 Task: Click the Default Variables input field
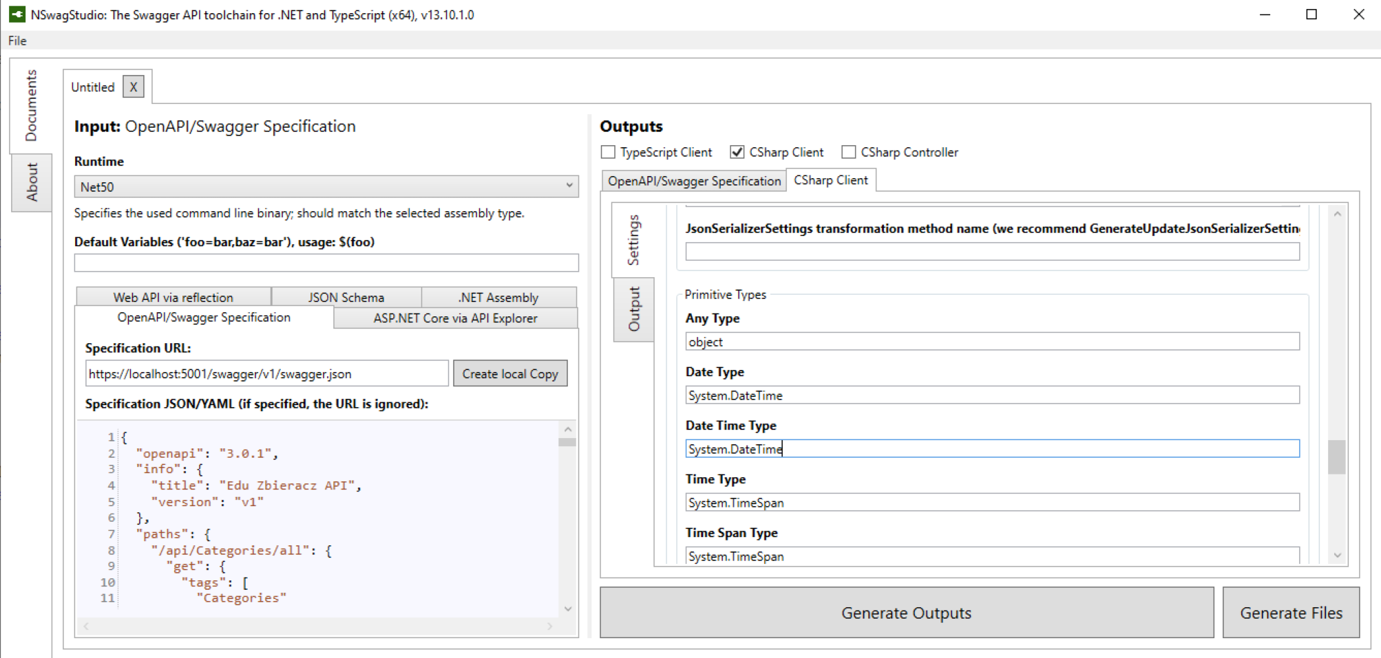coord(326,263)
